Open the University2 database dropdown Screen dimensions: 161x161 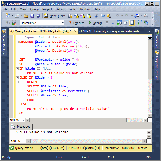[x=63, y=23]
